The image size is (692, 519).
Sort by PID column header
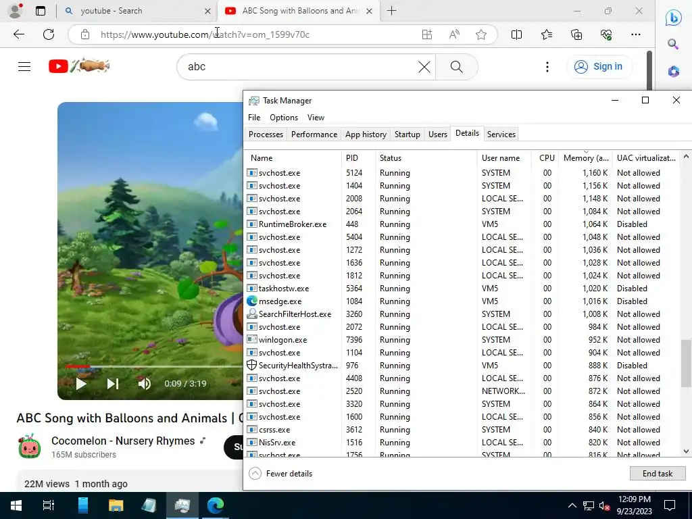pyautogui.click(x=358, y=158)
